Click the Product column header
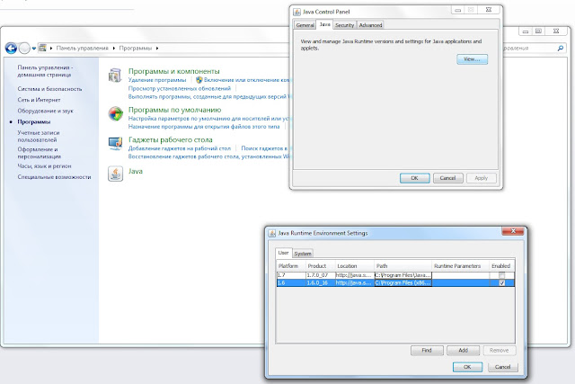 321,266
